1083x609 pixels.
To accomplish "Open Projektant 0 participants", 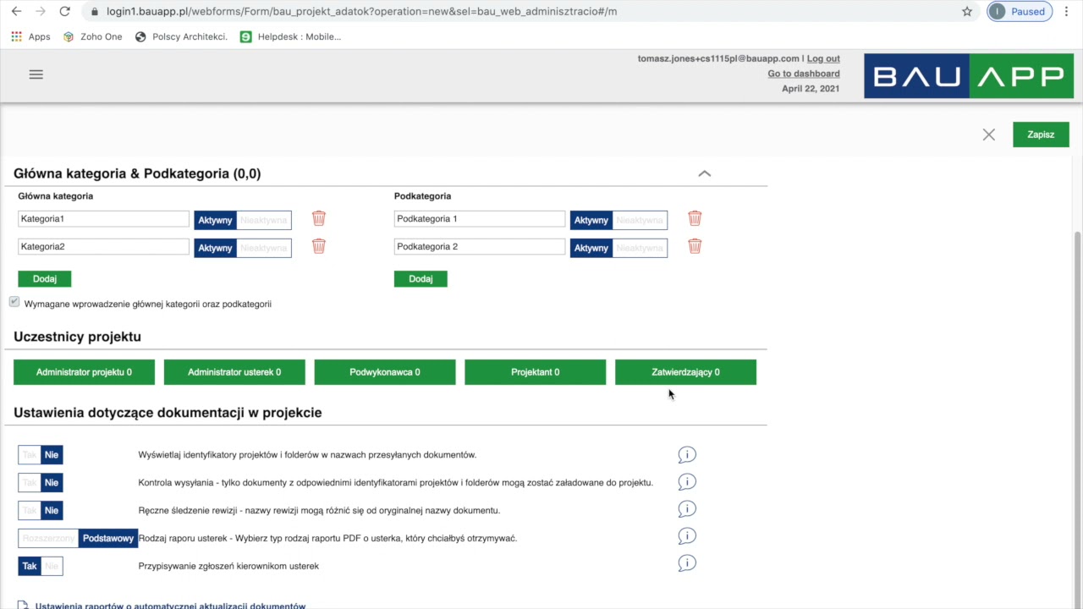I will click(x=536, y=372).
